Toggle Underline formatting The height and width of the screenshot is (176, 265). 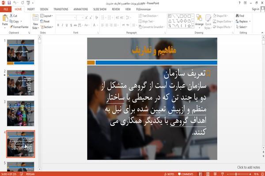point(67,25)
